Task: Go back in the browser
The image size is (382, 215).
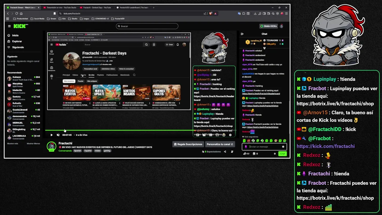Action: click(8, 13)
